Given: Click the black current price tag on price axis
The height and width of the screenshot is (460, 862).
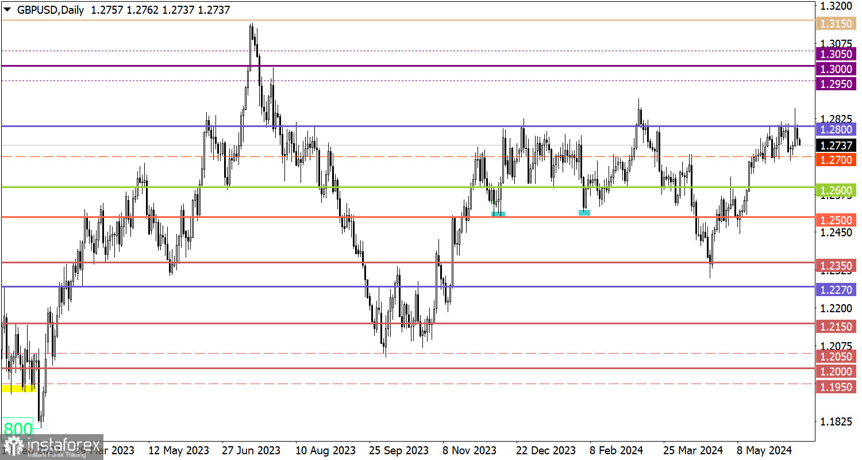Looking at the screenshot, I should [x=836, y=145].
